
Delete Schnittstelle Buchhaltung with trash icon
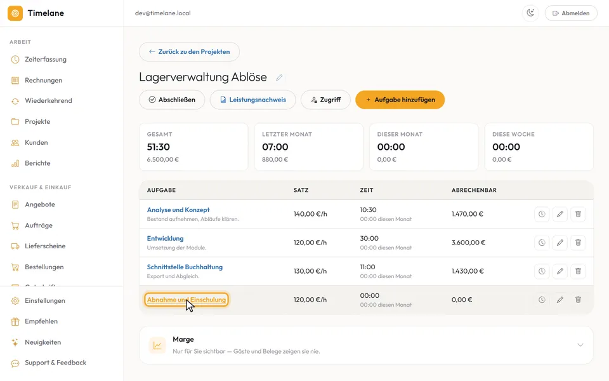click(x=578, y=271)
